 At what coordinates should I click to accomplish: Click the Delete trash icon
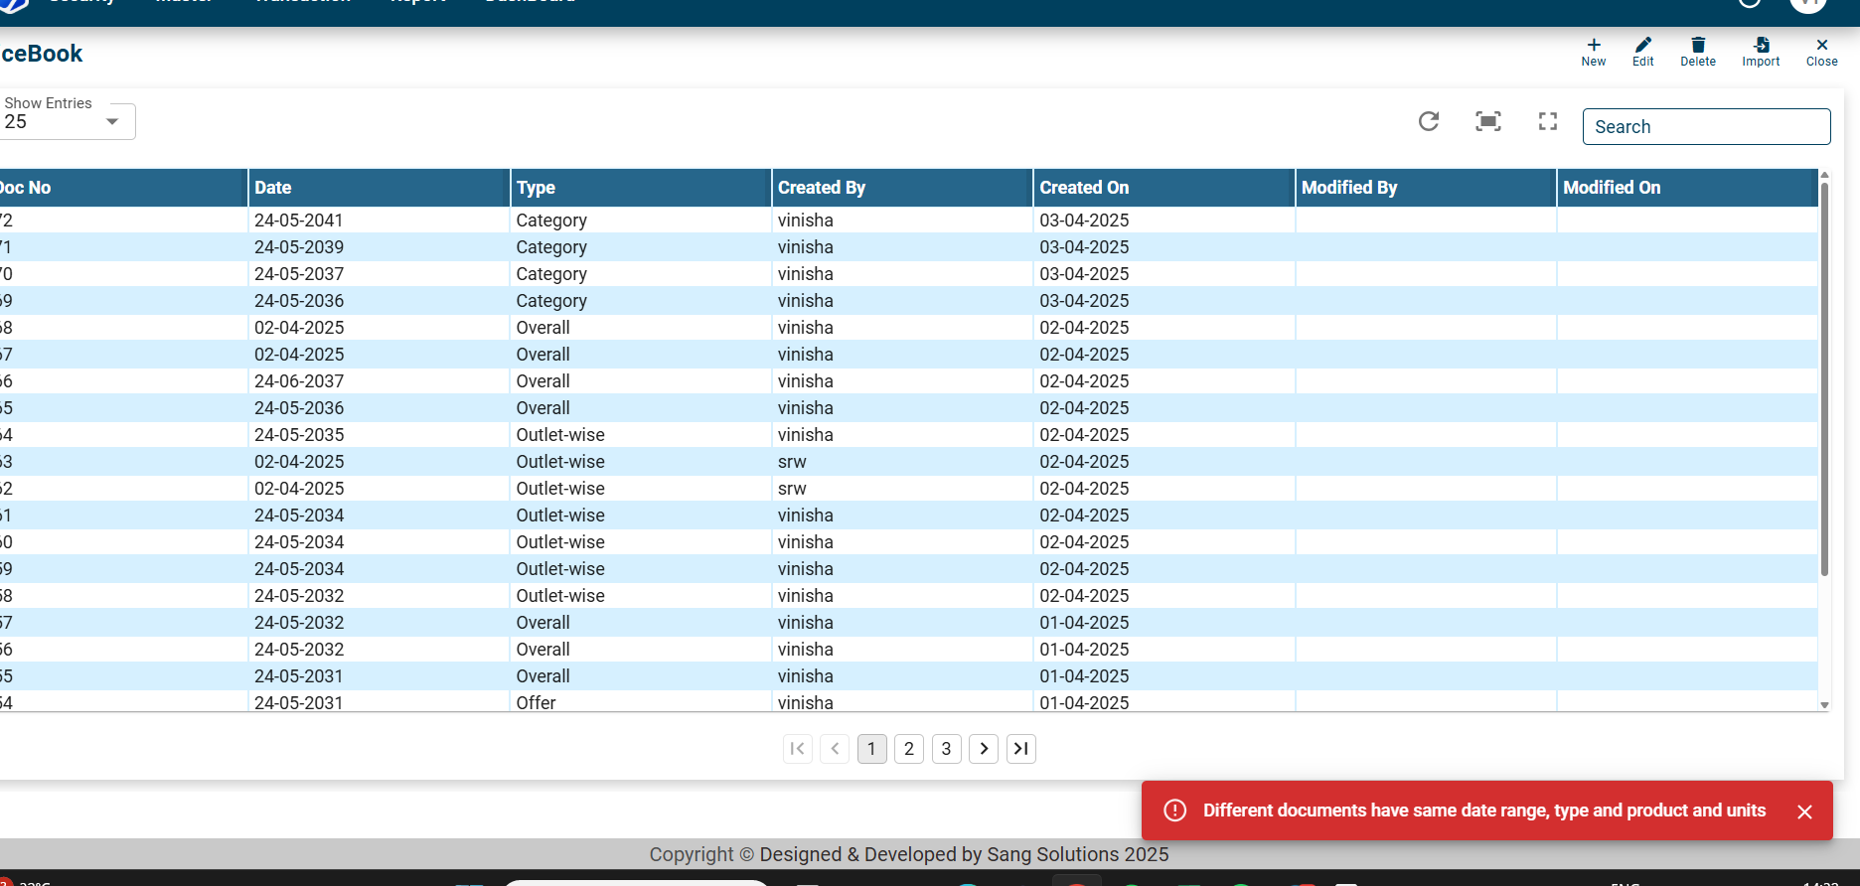[x=1697, y=52]
